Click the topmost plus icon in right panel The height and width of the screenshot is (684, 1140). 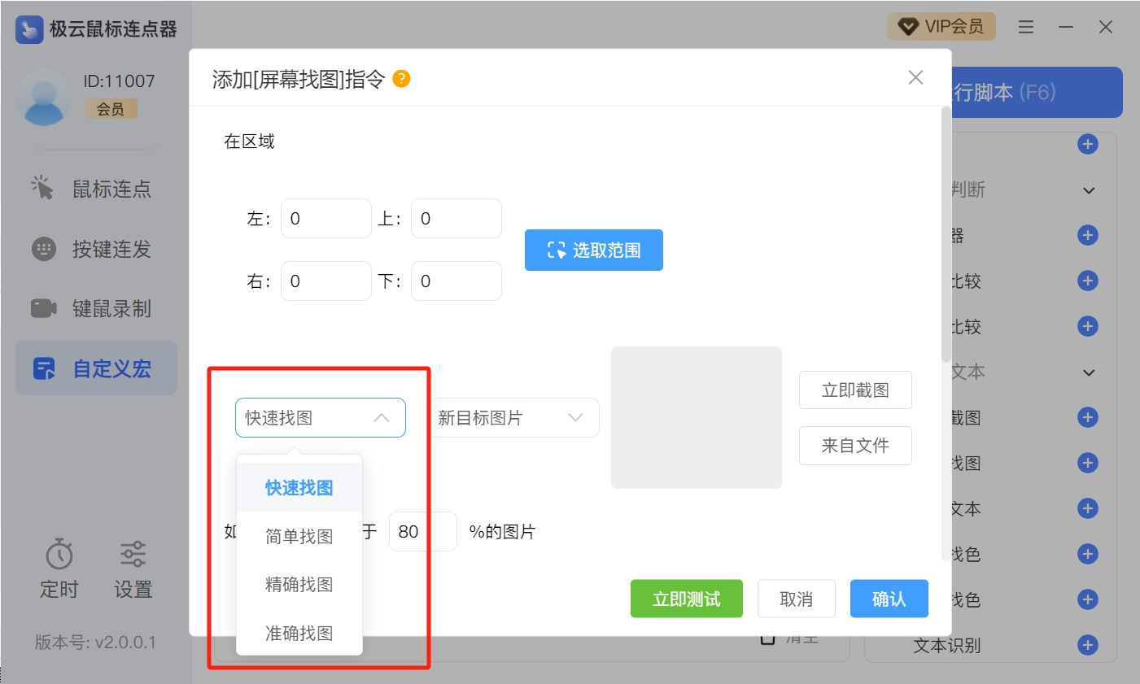(x=1087, y=144)
